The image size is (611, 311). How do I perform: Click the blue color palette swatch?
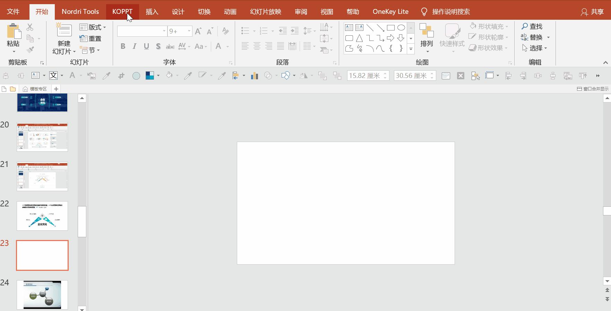pos(149,76)
